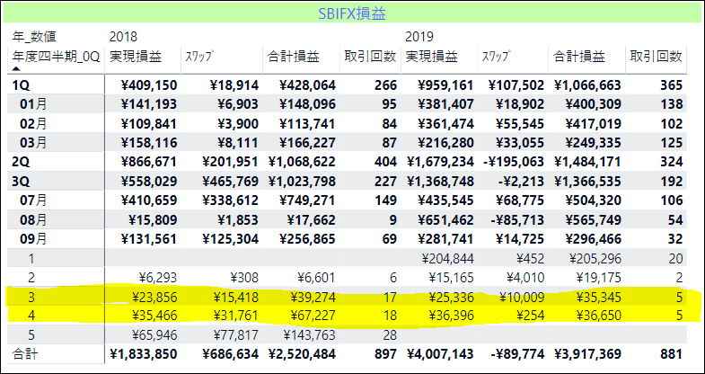Click the ¥565,749 cell
The width and height of the screenshot is (705, 374).
pyautogui.click(x=593, y=219)
